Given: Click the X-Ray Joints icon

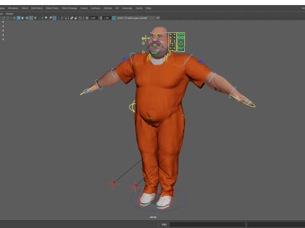Looking at the screenshot, I should click(x=80, y=18).
